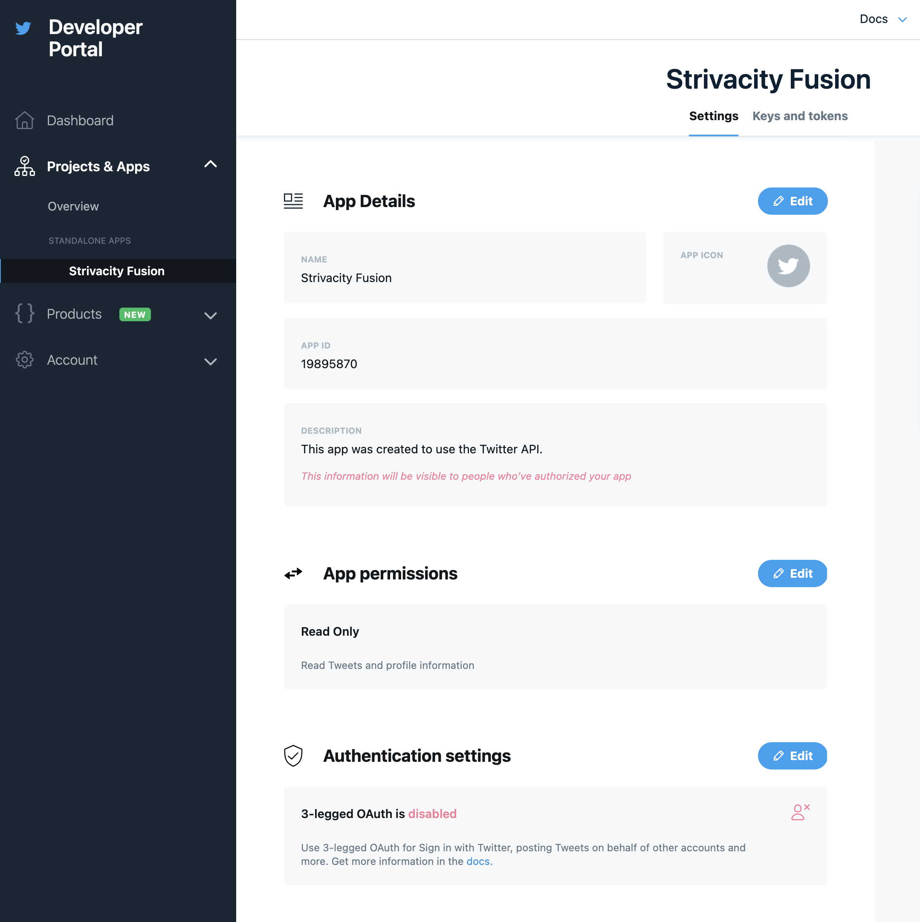Expand the Account menu chevron
Image resolution: width=920 pixels, height=922 pixels.
point(210,361)
